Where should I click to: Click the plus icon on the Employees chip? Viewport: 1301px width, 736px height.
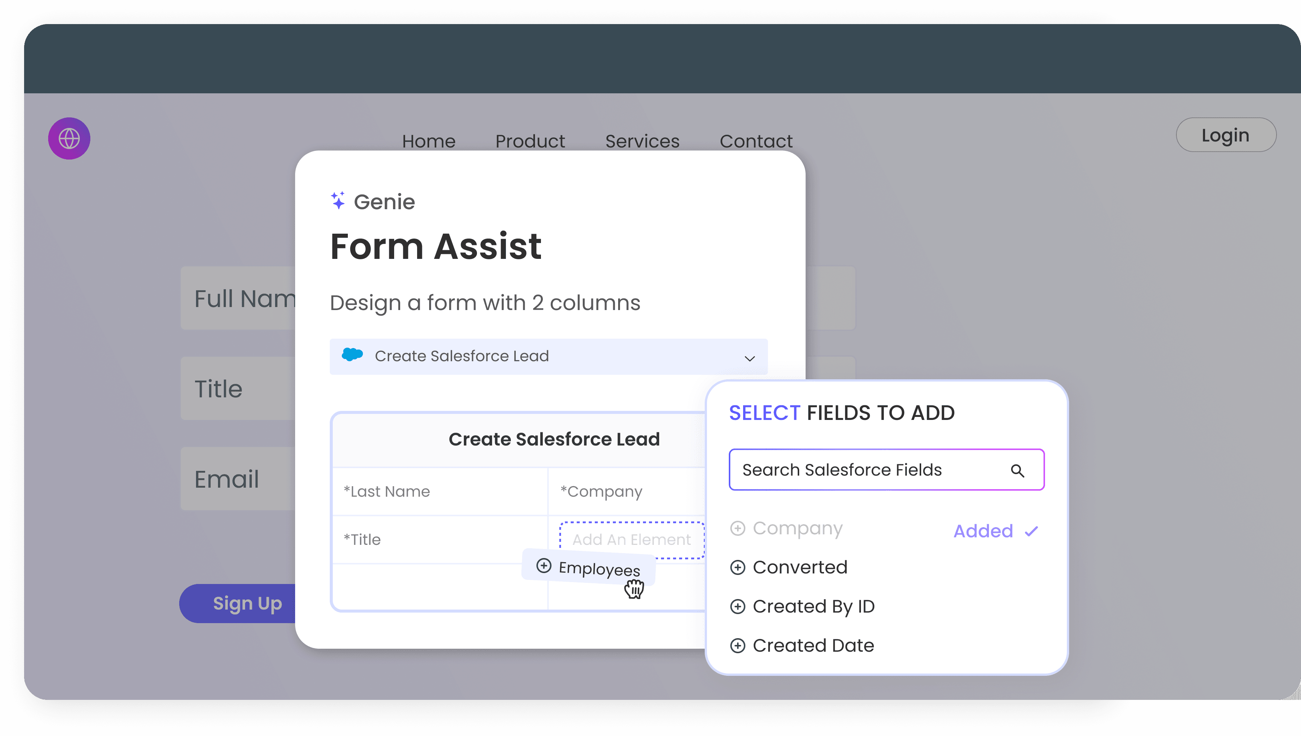(x=544, y=565)
